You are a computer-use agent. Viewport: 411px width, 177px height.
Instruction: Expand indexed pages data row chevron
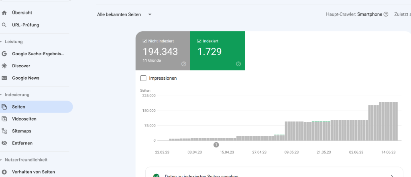pos(392,176)
